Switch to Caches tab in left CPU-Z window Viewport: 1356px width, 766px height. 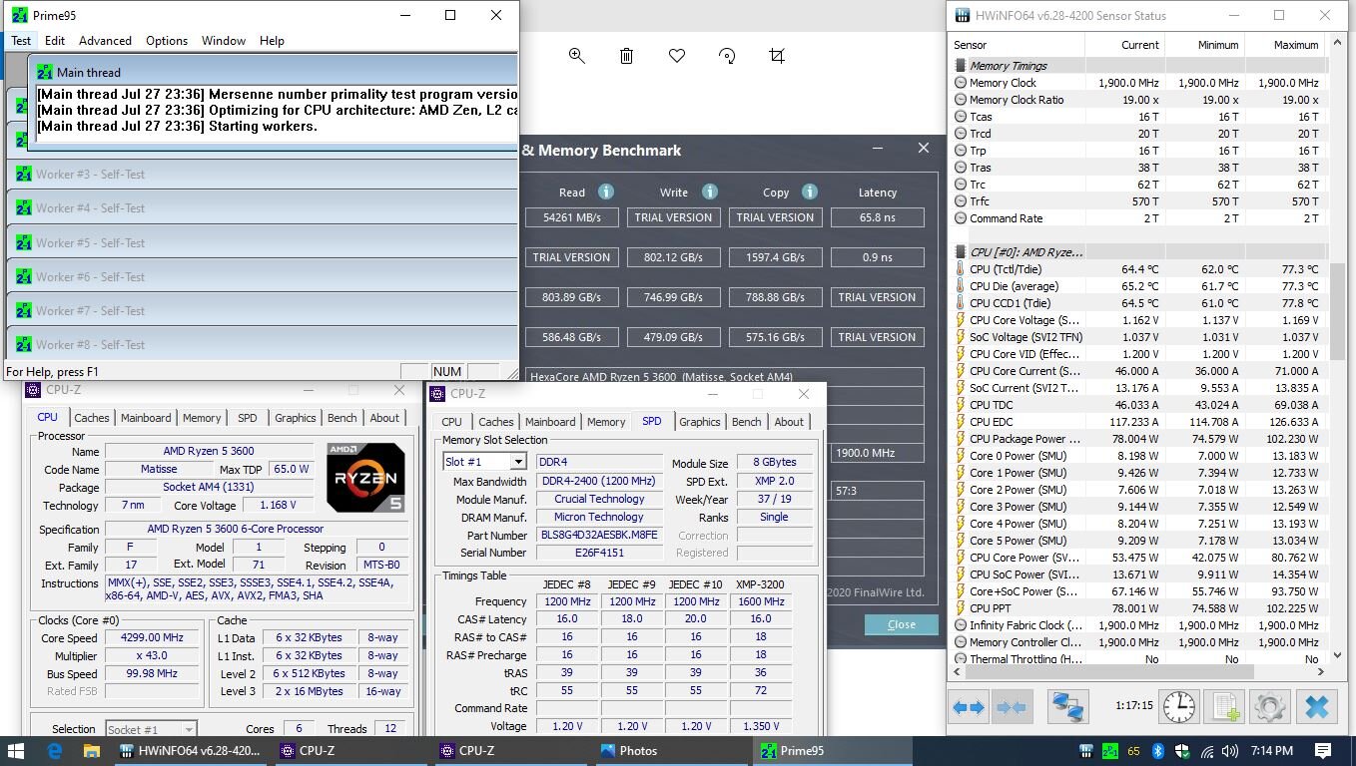click(92, 418)
